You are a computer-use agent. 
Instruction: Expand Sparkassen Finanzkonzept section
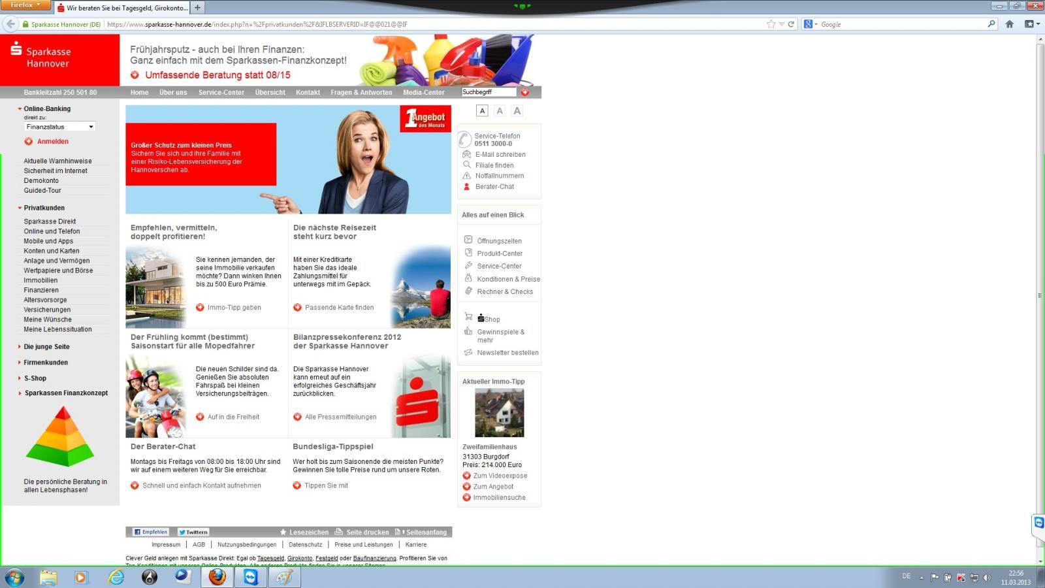click(20, 393)
